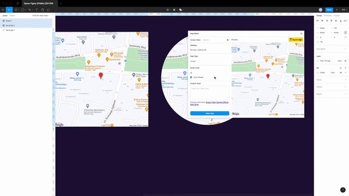Switch to the Prototype tab
This screenshot has width=349, height=196.
coord(328,16)
